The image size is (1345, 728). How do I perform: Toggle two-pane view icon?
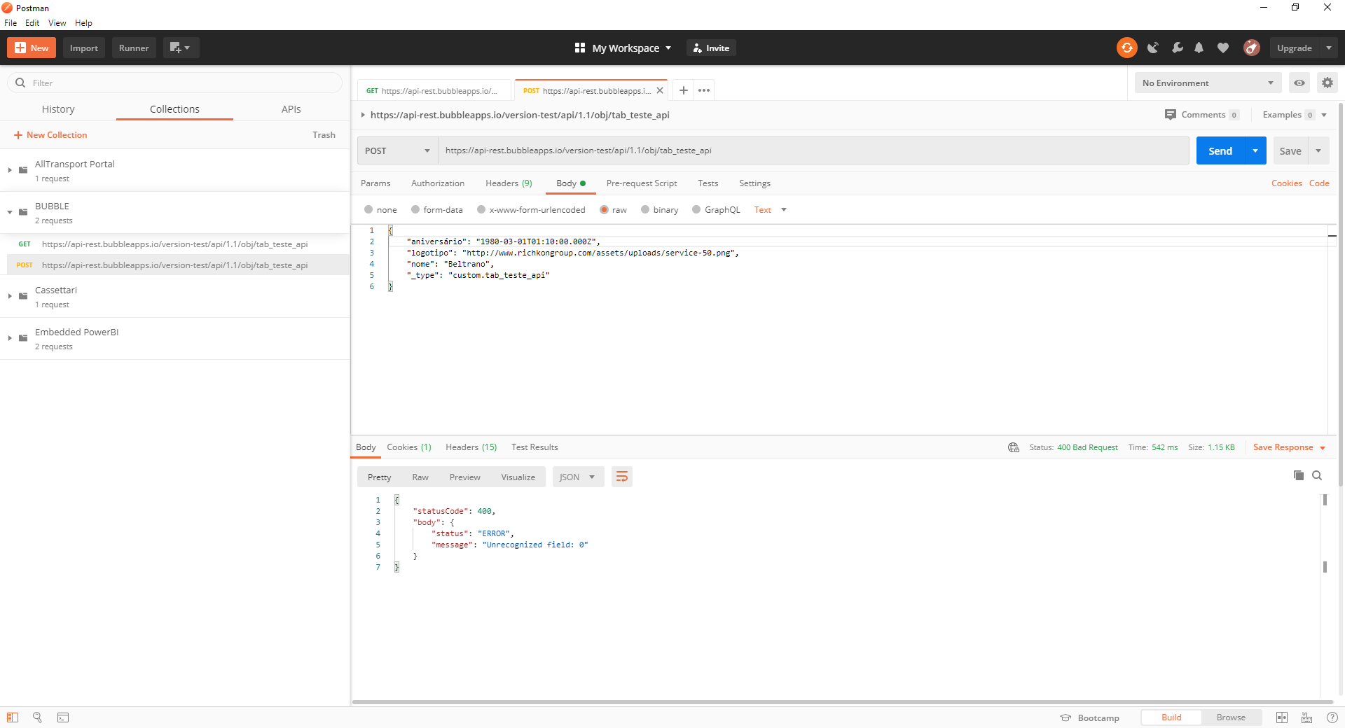click(1282, 717)
